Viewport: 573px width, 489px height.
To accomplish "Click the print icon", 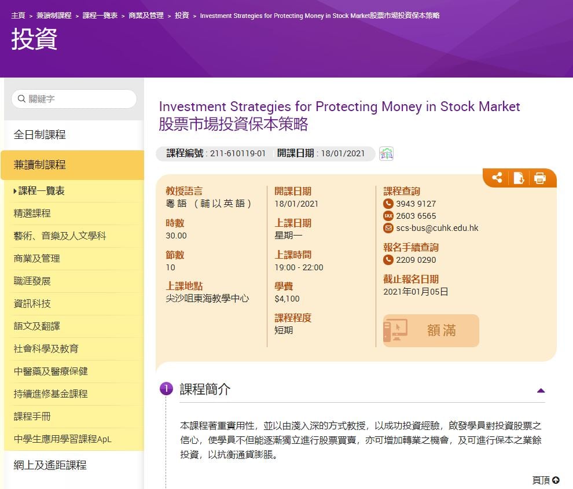I will click(x=540, y=178).
